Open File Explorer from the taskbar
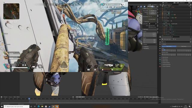192x108 pixels. pos(42,106)
